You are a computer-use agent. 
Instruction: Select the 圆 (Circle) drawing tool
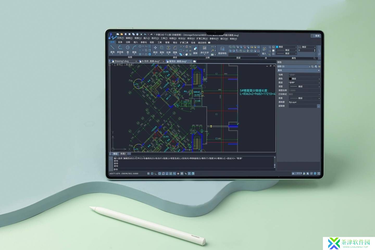click(128, 49)
